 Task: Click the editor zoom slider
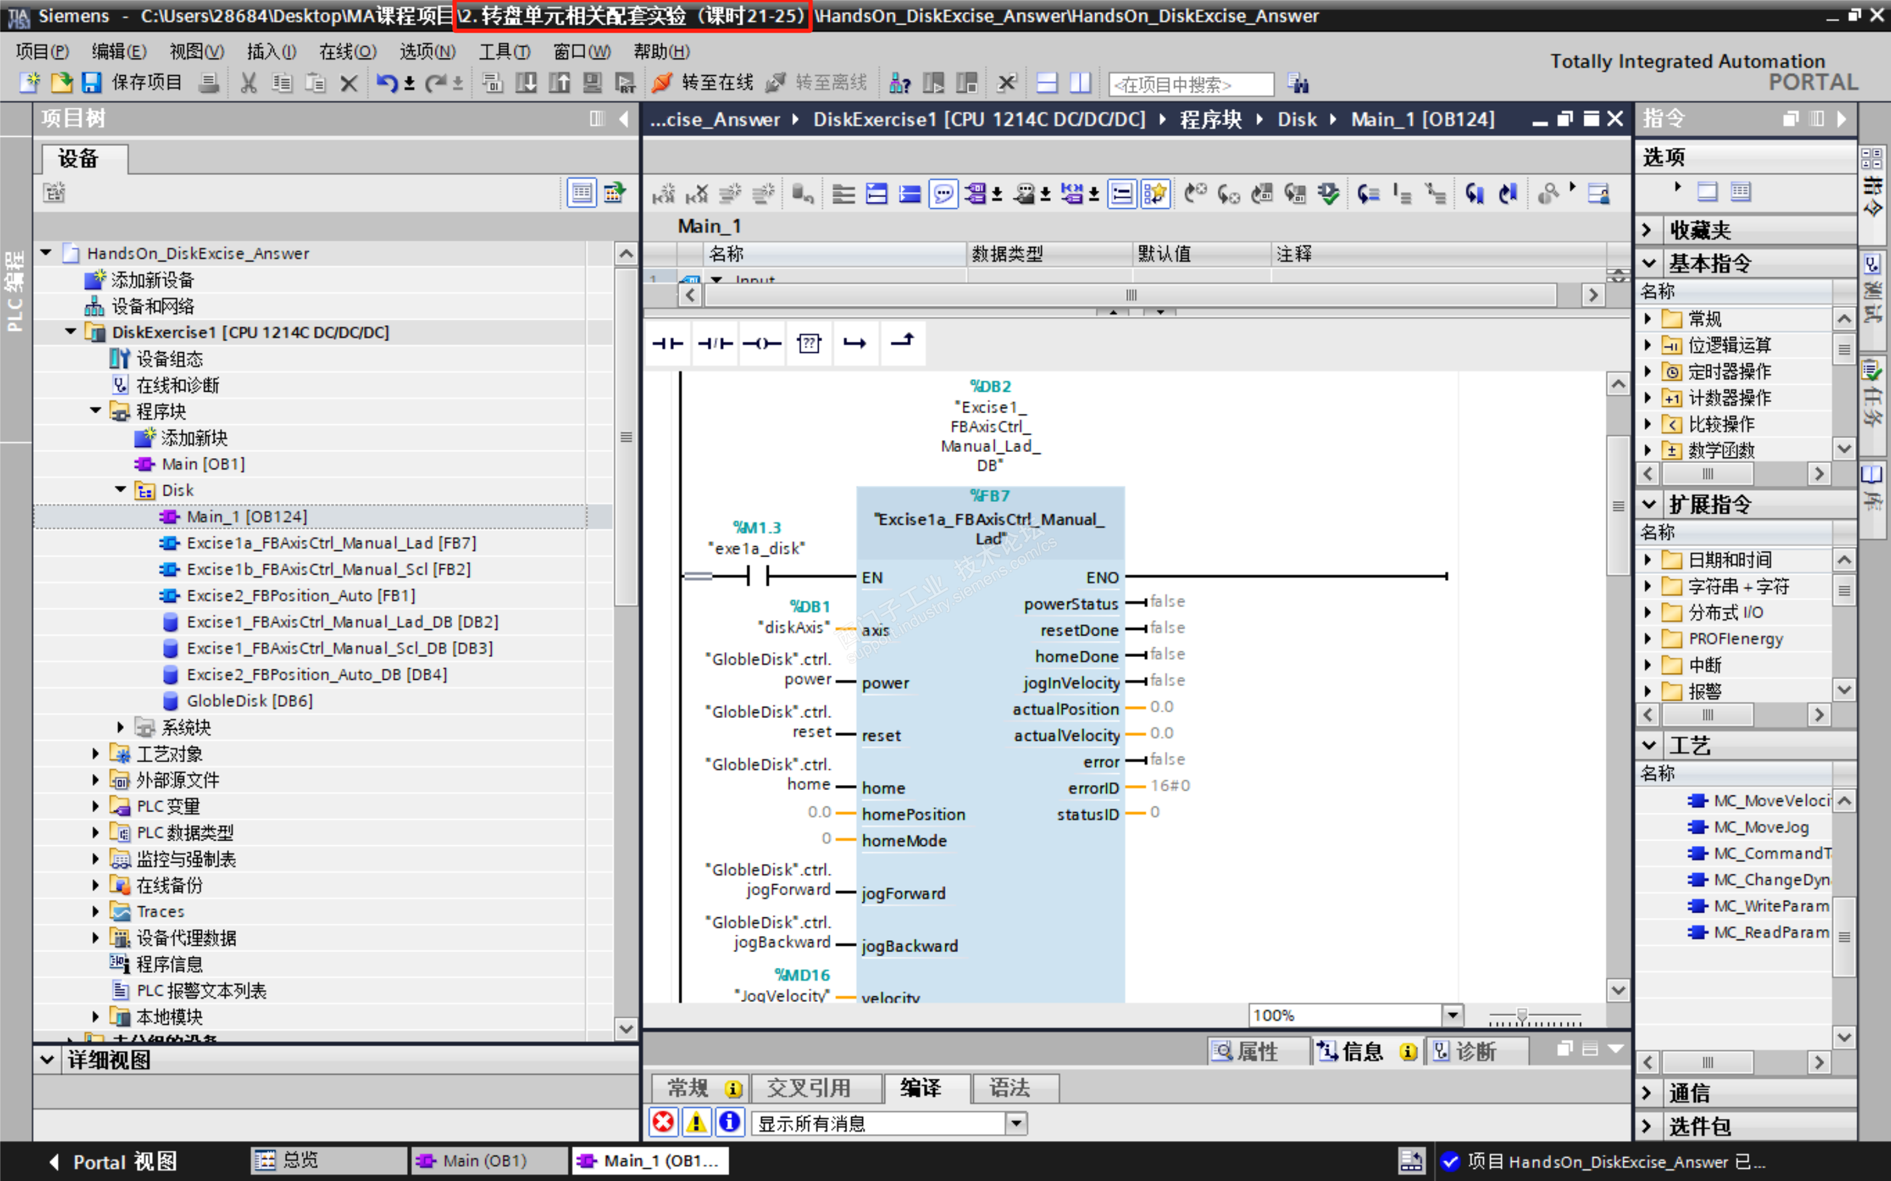(x=1521, y=1015)
